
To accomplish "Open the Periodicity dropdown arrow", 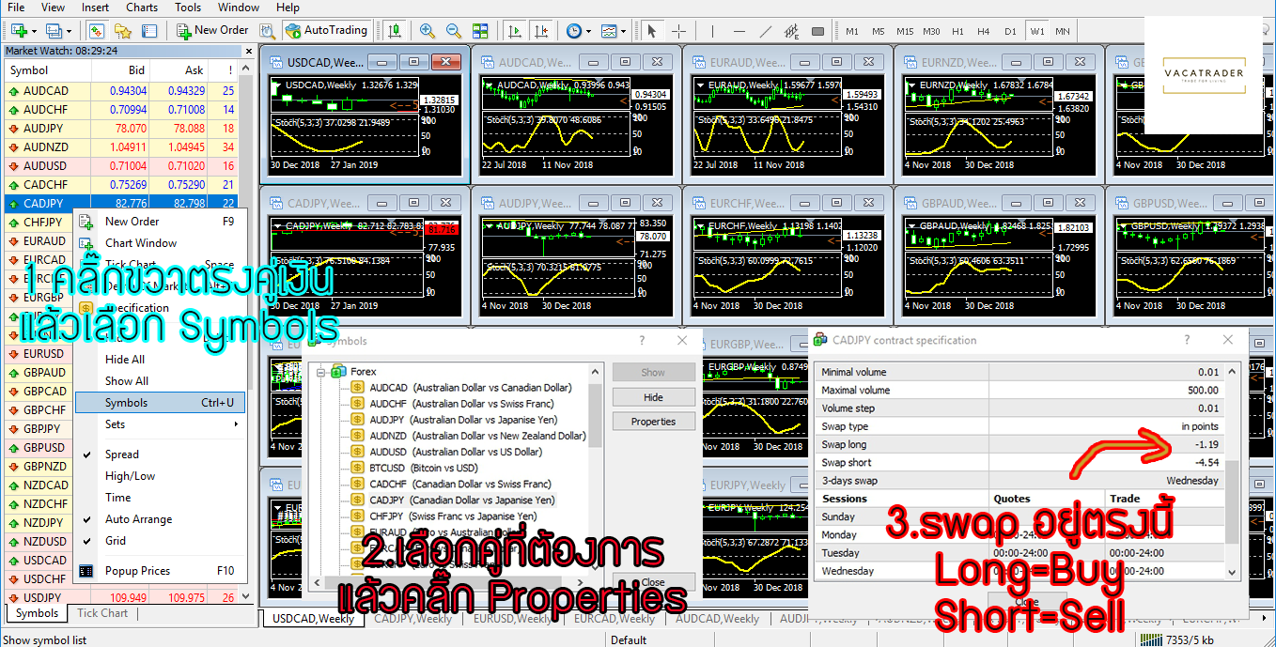I will coord(588,31).
